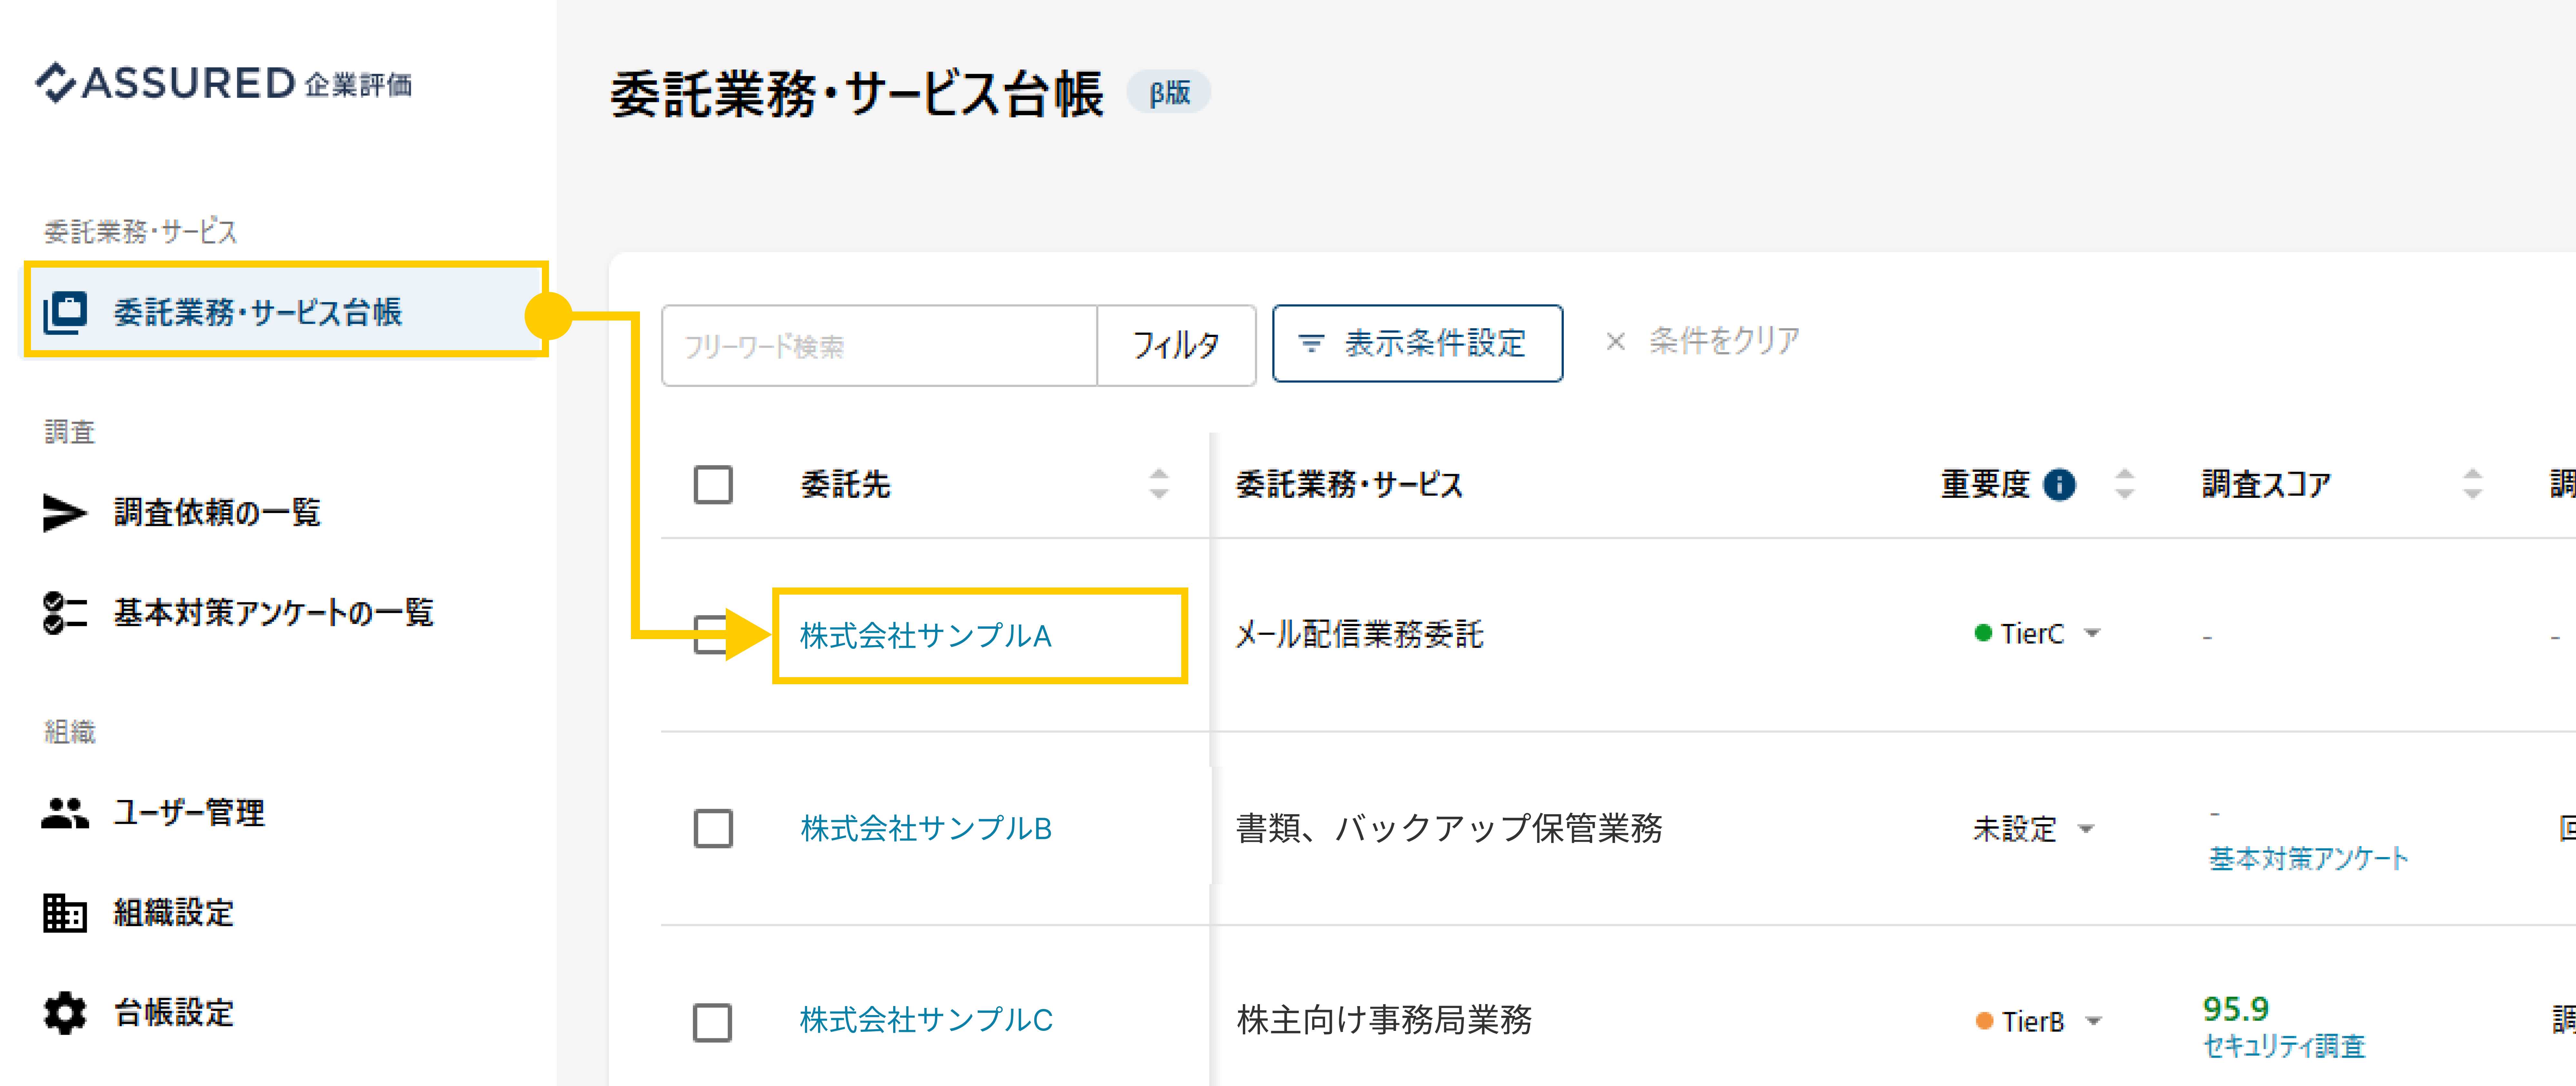Viewport: 2576px width, 1086px height.
Task: Click the building icon for 組織設定
Action: click(65, 912)
